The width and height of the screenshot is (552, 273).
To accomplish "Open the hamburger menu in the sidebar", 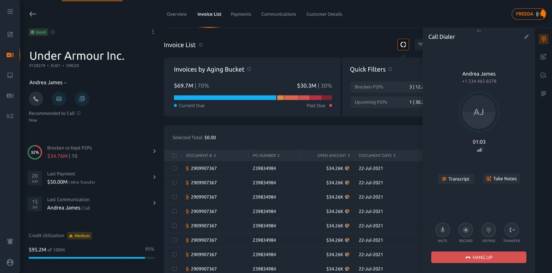I will pyautogui.click(x=10, y=11).
